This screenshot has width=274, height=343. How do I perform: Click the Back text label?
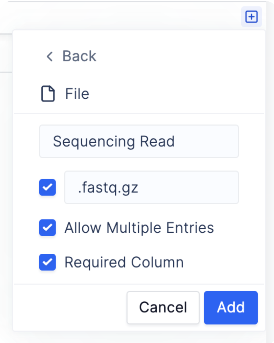(x=79, y=56)
